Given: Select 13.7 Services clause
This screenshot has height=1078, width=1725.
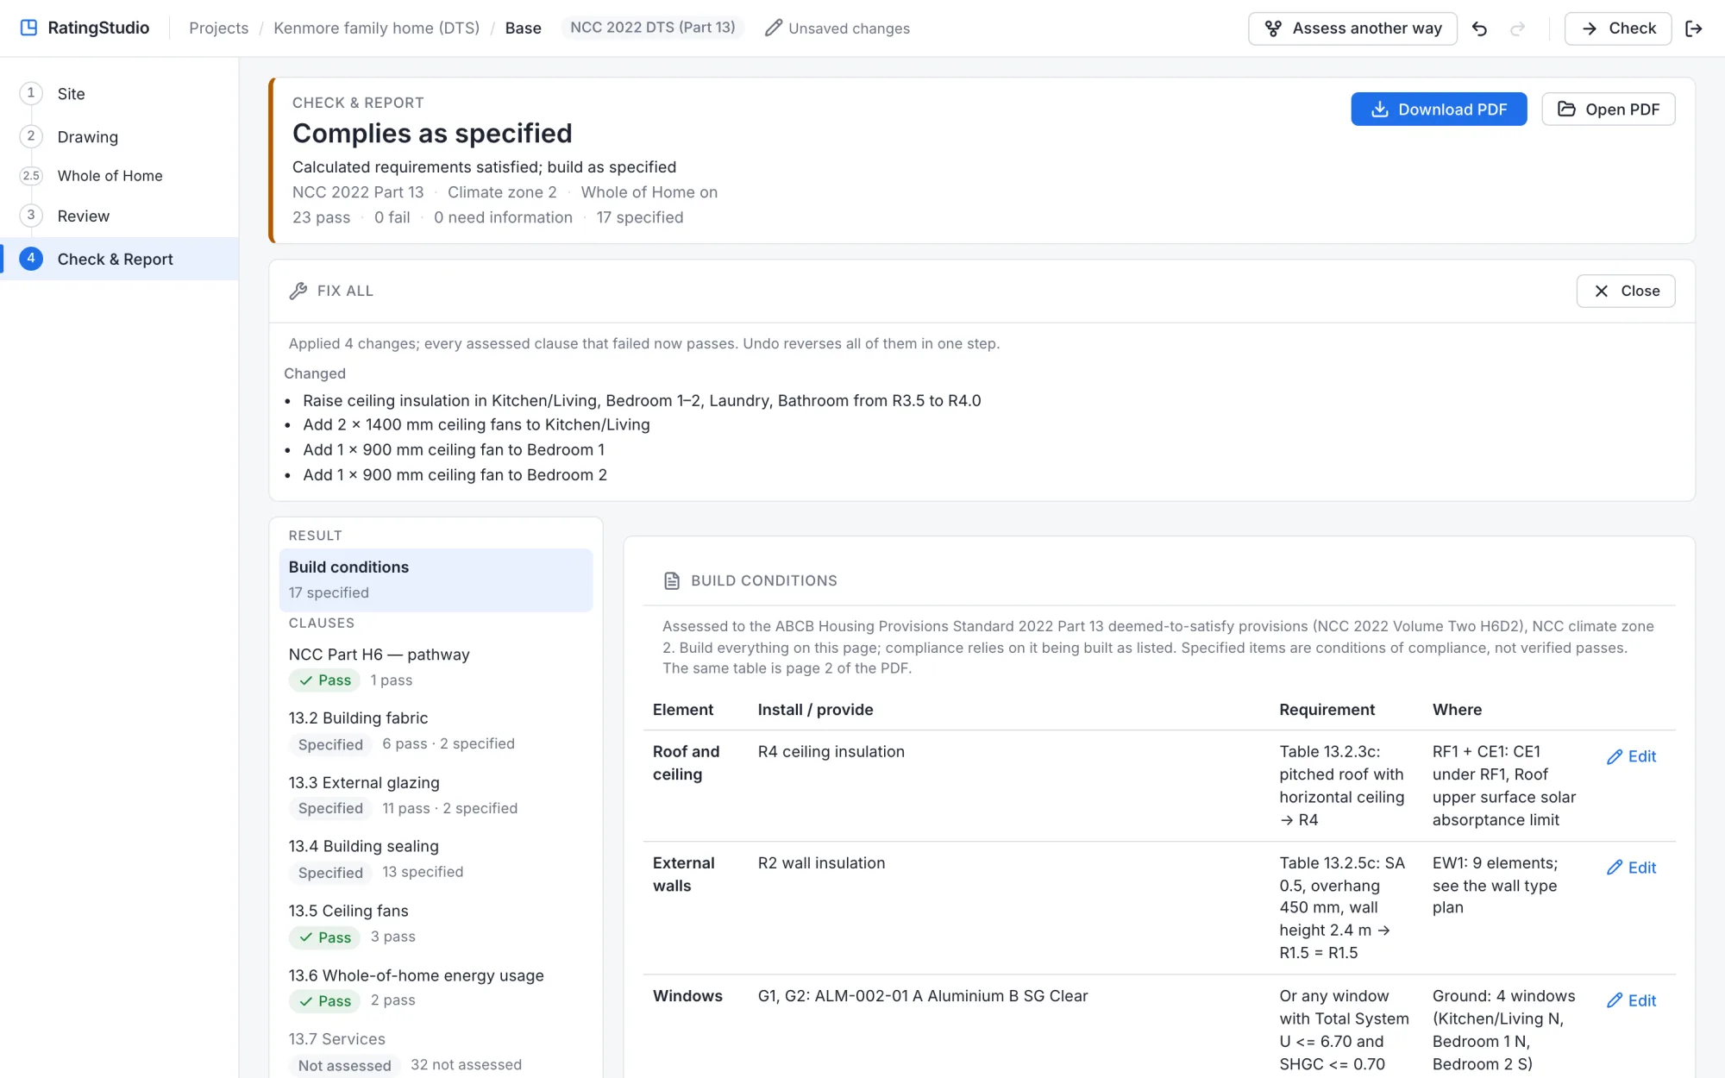Looking at the screenshot, I should tap(436, 1052).
